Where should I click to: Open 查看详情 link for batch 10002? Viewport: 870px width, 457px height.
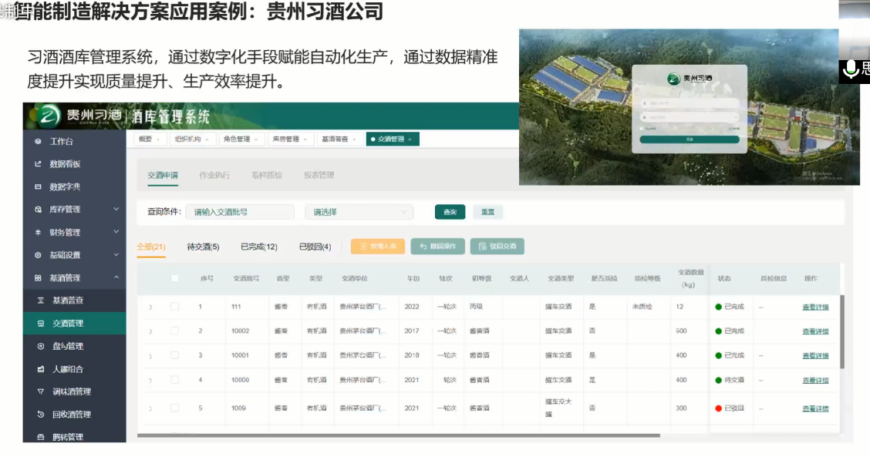point(815,331)
